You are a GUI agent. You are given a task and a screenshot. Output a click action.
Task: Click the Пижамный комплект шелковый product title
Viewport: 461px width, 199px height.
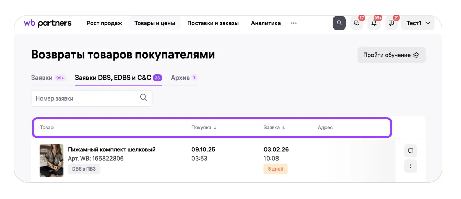(111, 149)
